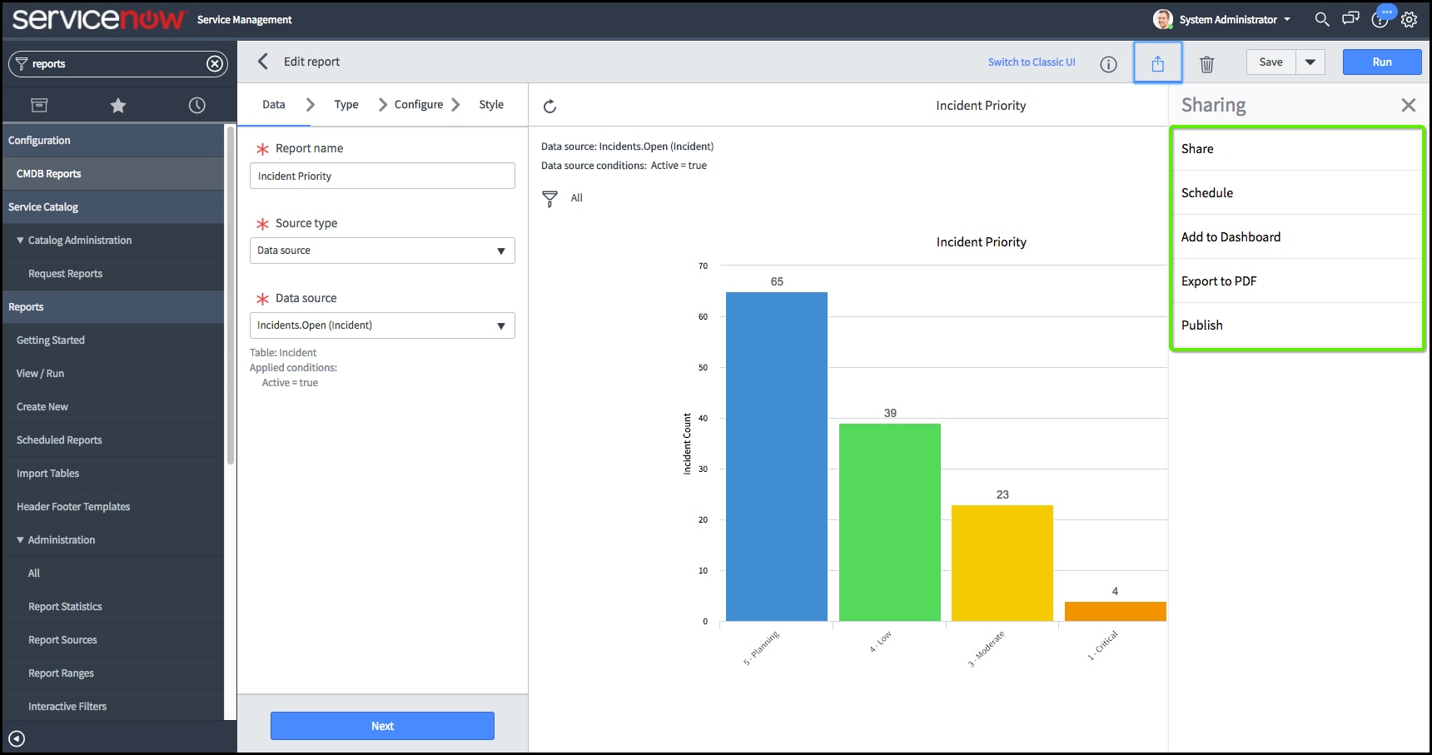
Task: Open the global search magnifier
Action: [1321, 19]
